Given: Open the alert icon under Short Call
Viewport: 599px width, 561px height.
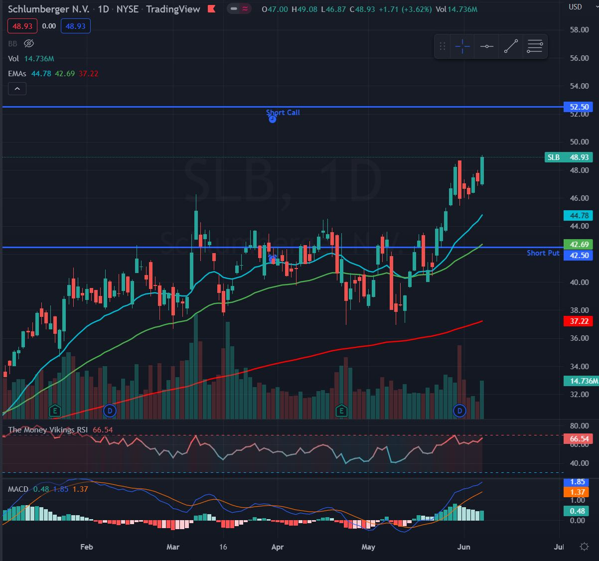Looking at the screenshot, I should (272, 119).
